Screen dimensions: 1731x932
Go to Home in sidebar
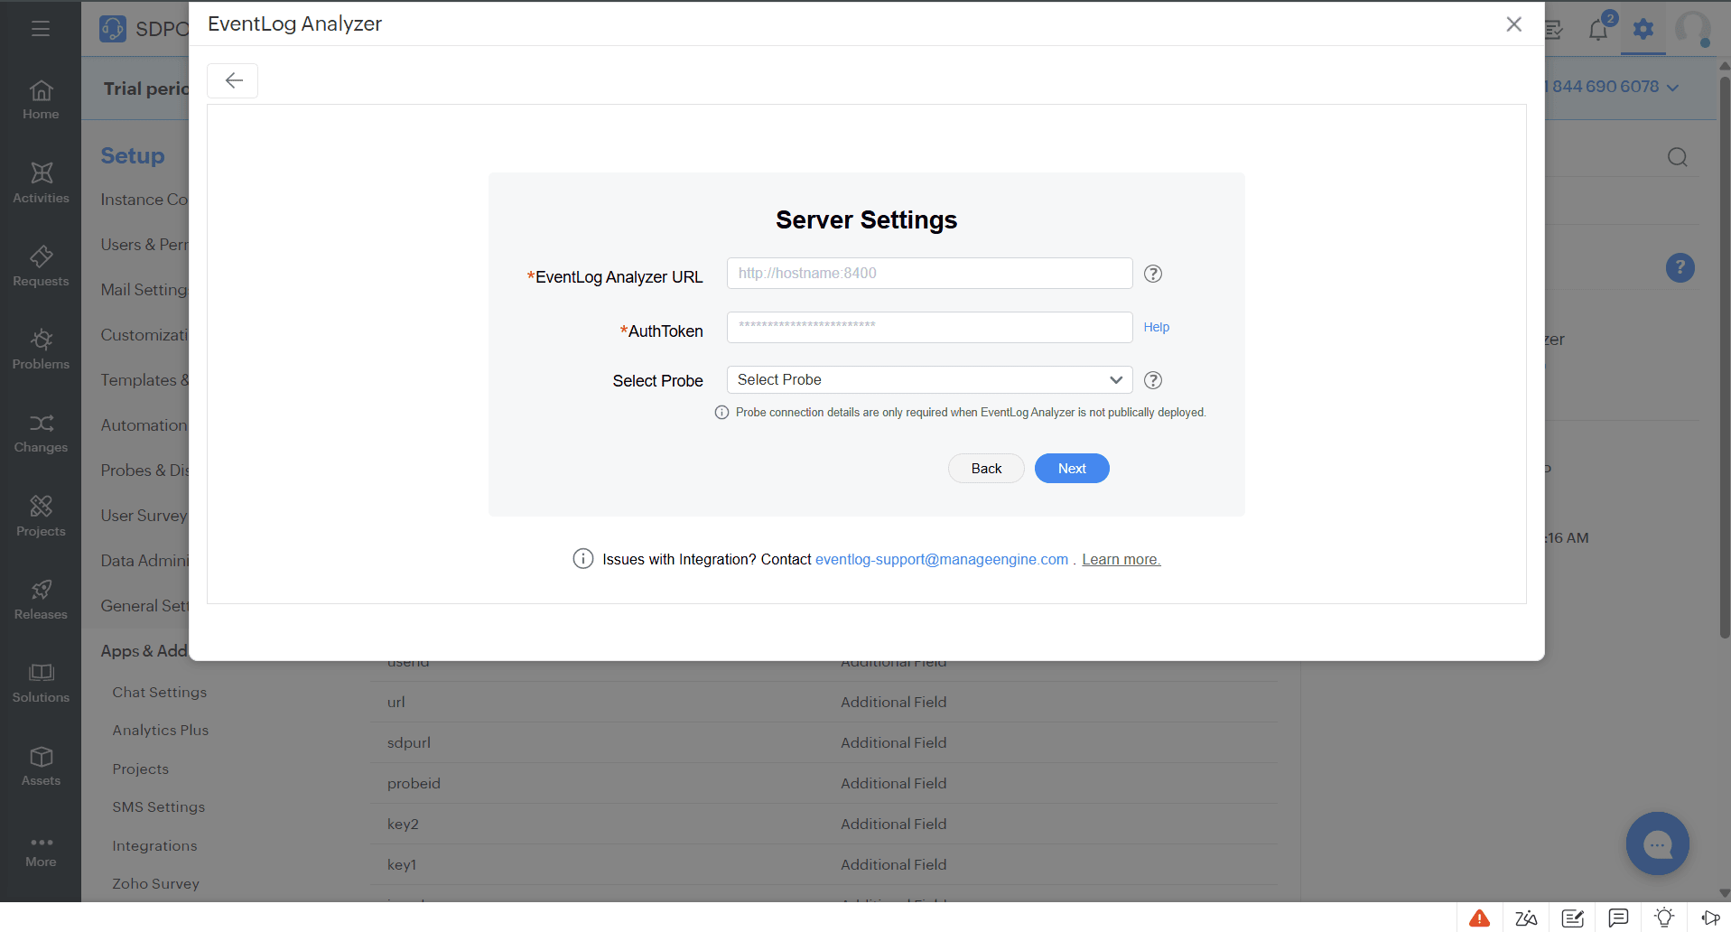pos(41,99)
